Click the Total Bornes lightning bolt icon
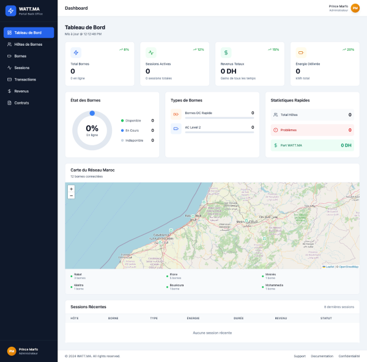This screenshot has height=362, width=367. [76, 52]
